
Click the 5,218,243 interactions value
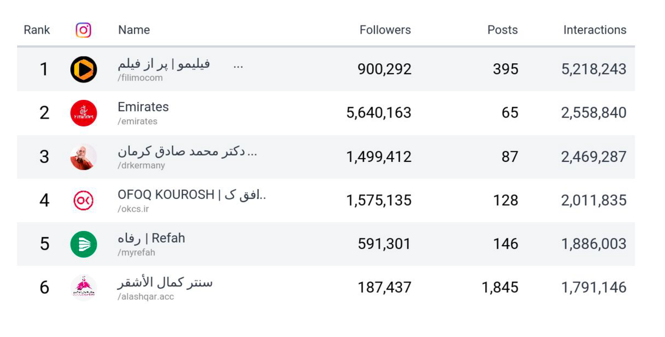point(594,69)
